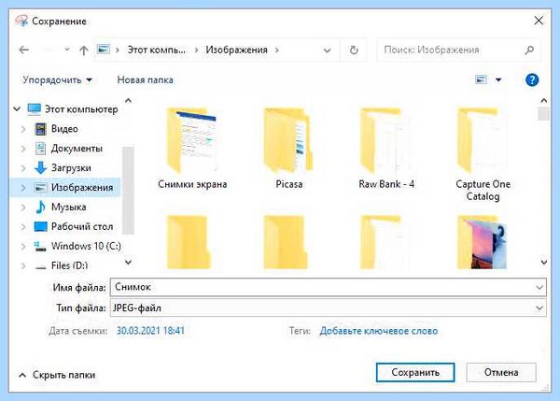Screen dimensions: 560x401
Task: Expand the 'Музыка' tree node
Action: tap(23, 208)
